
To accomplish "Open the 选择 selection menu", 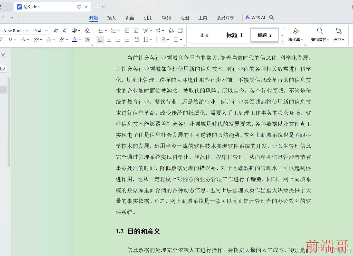I will click(339, 35).
